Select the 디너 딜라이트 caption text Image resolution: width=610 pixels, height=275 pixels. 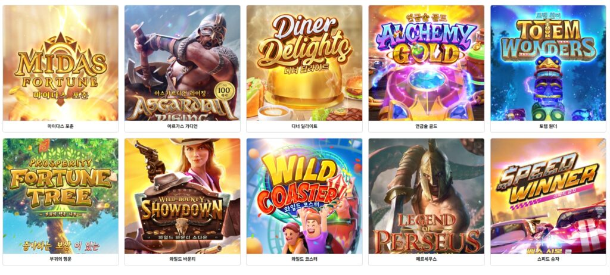click(304, 126)
